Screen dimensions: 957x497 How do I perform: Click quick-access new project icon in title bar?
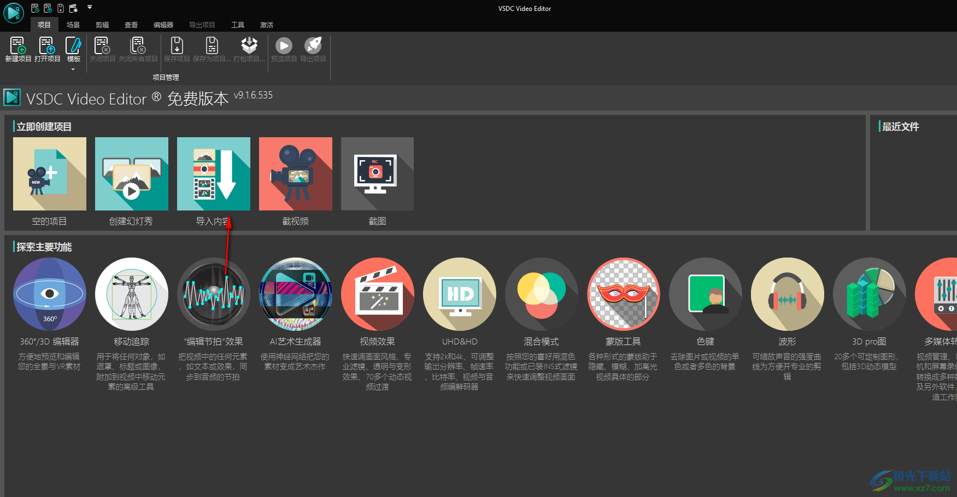pos(35,8)
